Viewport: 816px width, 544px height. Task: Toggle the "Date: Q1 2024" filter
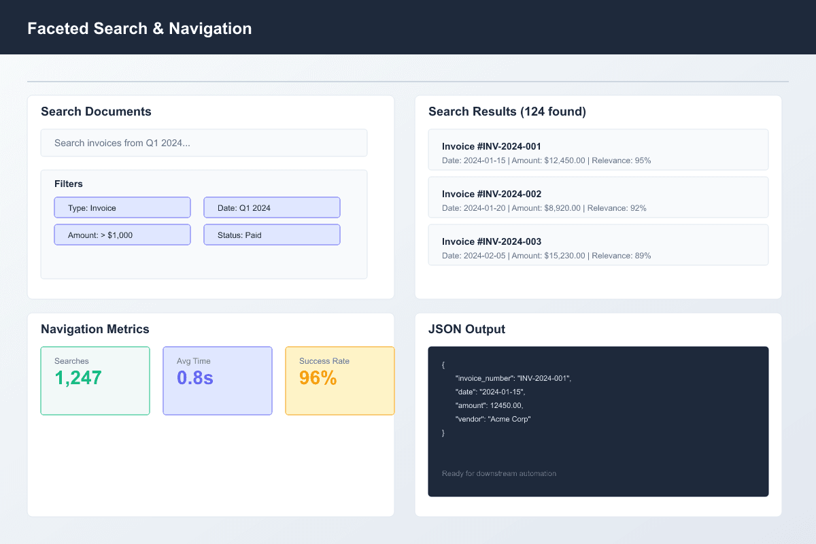point(272,207)
